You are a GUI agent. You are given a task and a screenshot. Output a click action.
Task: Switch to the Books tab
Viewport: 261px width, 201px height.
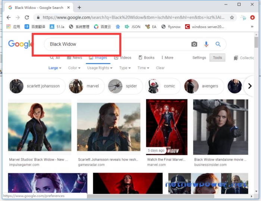(x=147, y=58)
